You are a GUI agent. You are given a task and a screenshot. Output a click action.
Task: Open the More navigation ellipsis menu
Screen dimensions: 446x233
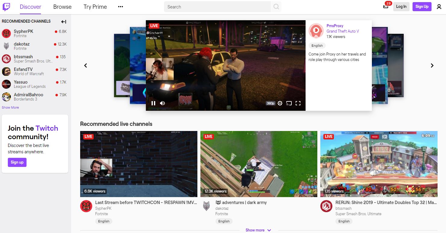(120, 6)
